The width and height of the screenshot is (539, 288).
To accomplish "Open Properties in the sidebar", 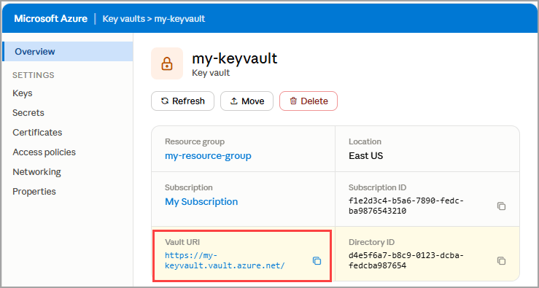I will [x=34, y=191].
